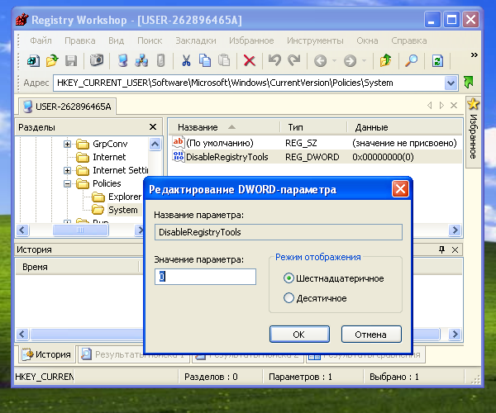Open the Избранное menu

tap(251, 40)
